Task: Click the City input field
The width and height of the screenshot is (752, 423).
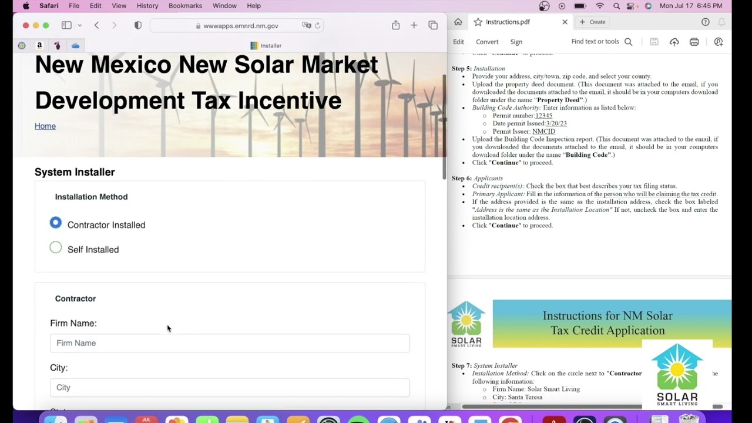Action: (x=230, y=388)
